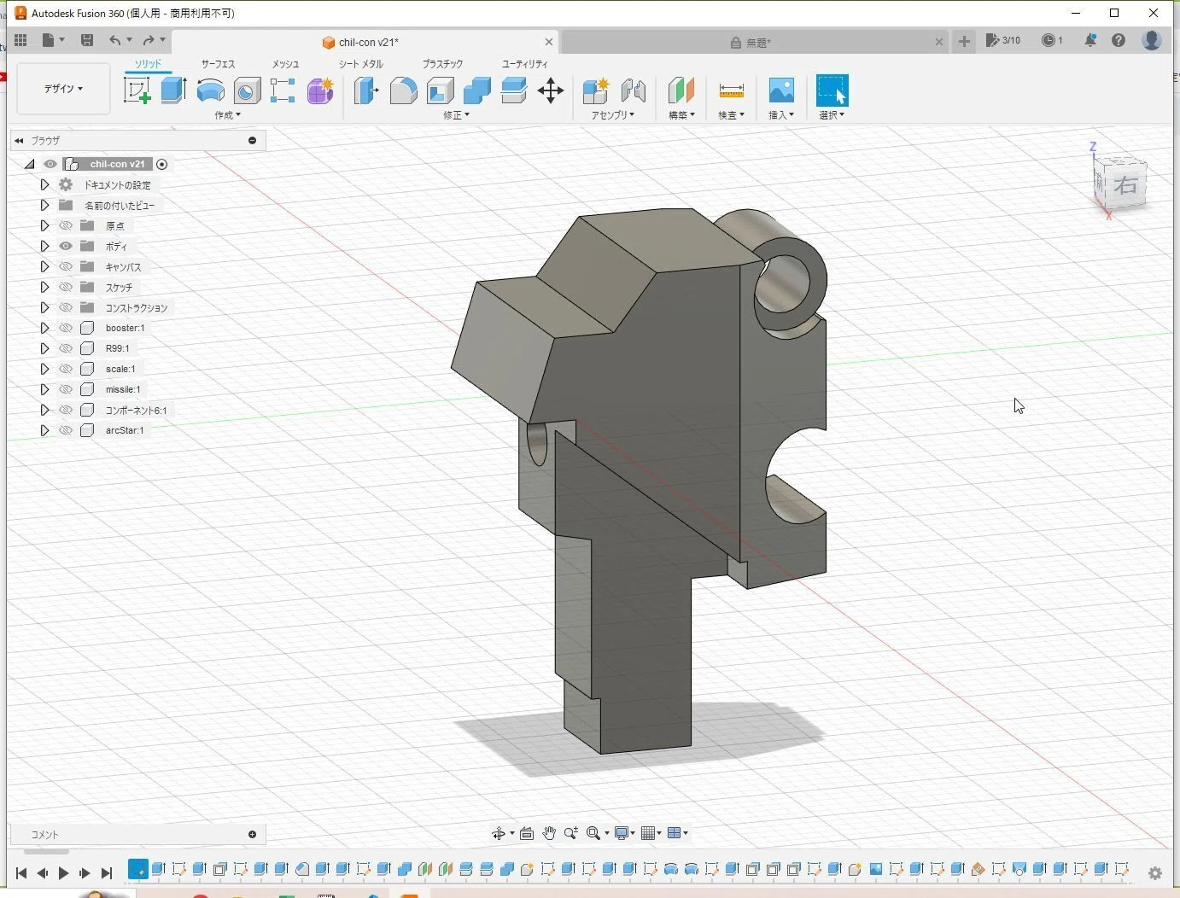Toggle visibility of 原点 folder
1180x898 pixels.
[x=66, y=225]
